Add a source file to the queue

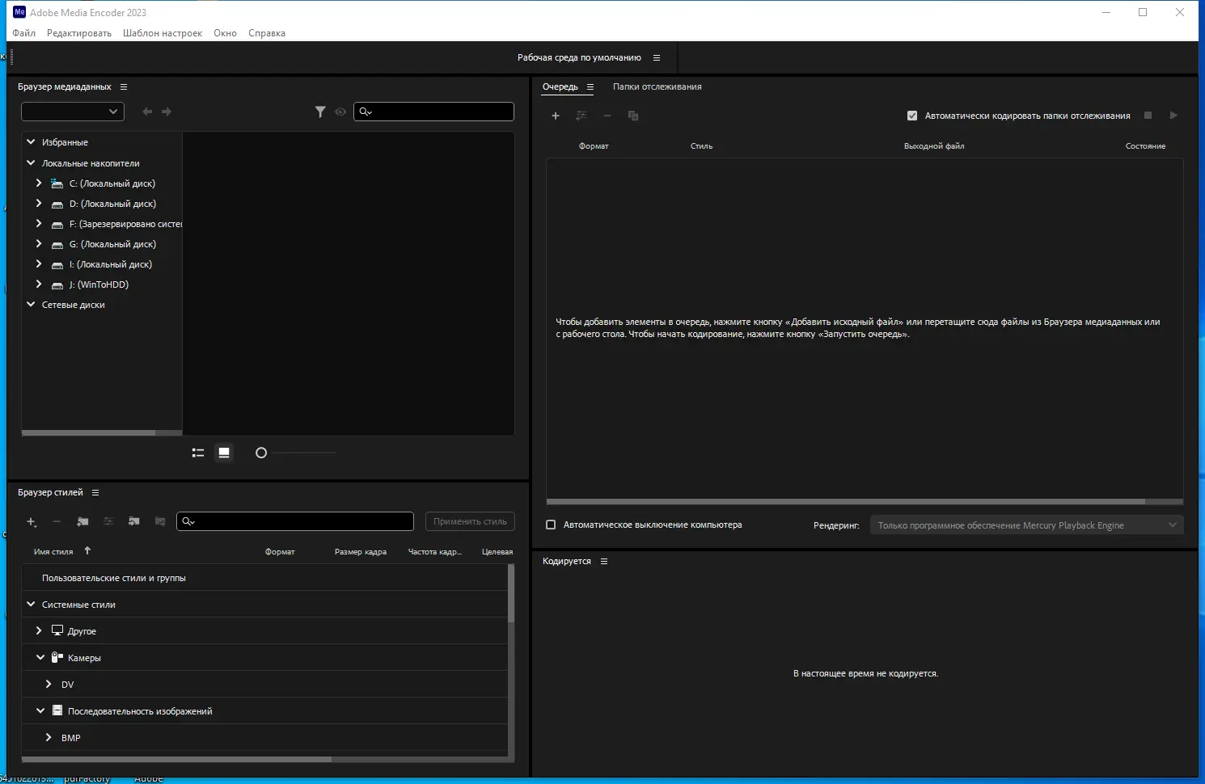[556, 116]
